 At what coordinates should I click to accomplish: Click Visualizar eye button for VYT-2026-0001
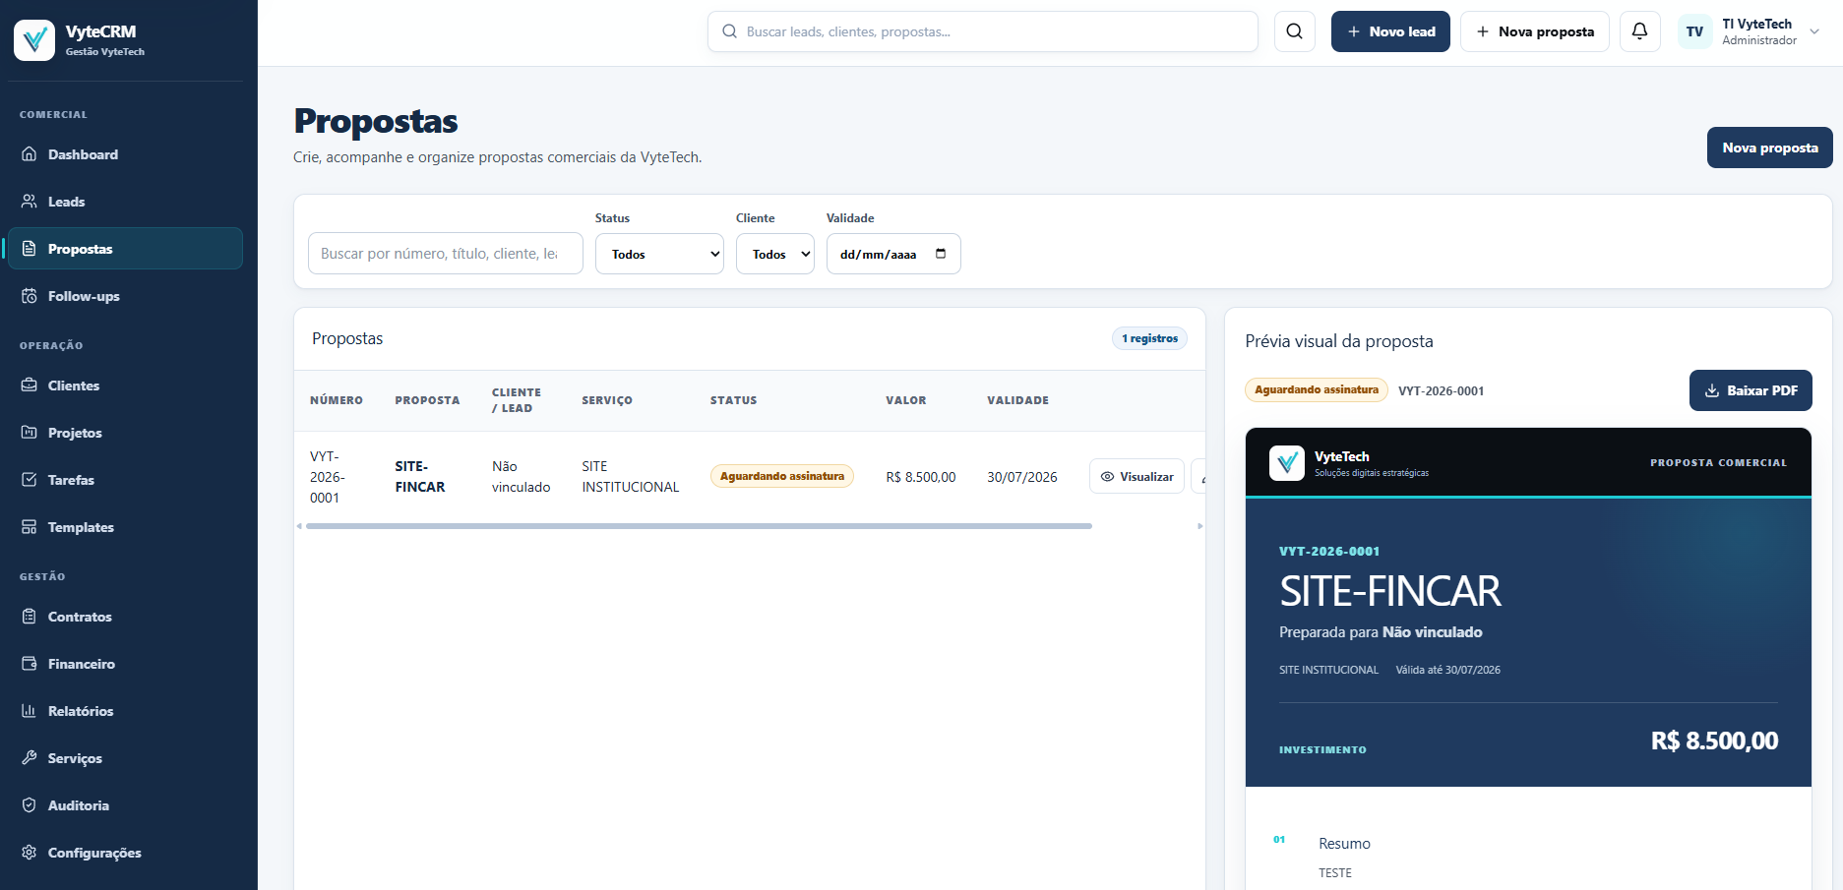[x=1137, y=476]
